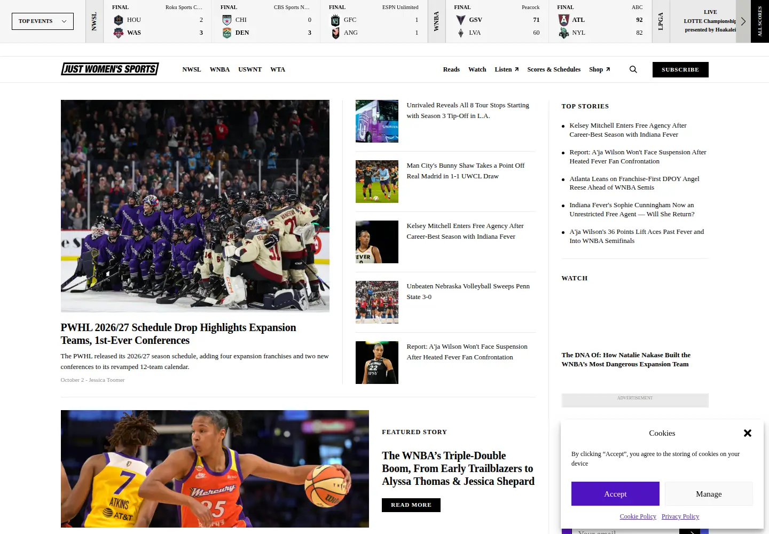This screenshot has width=769, height=534.
Task: Open the LOTTE Championship live event
Action: coord(710,21)
